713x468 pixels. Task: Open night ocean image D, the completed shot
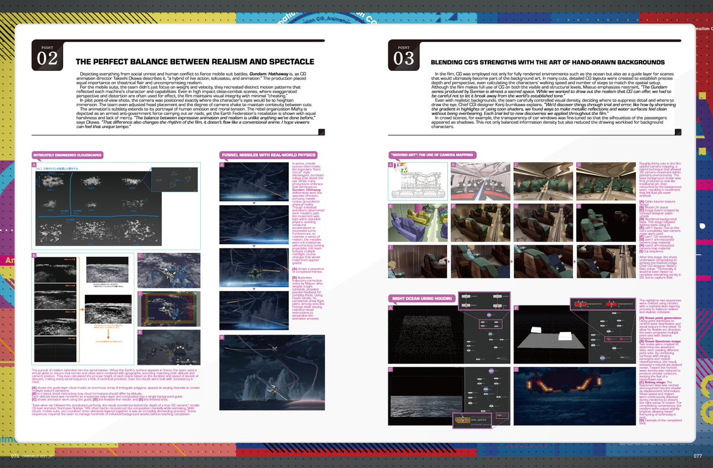(x=575, y=395)
